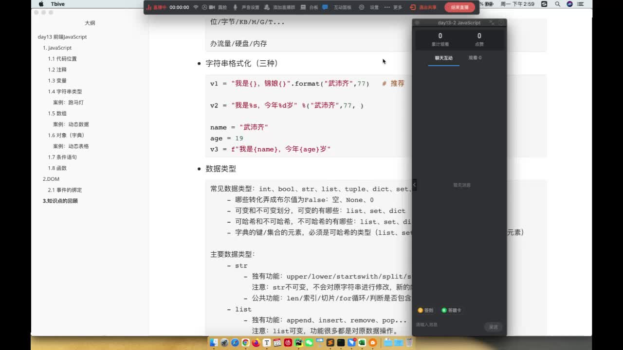Open outline item 'day13 前端JavaScript'

[62, 37]
